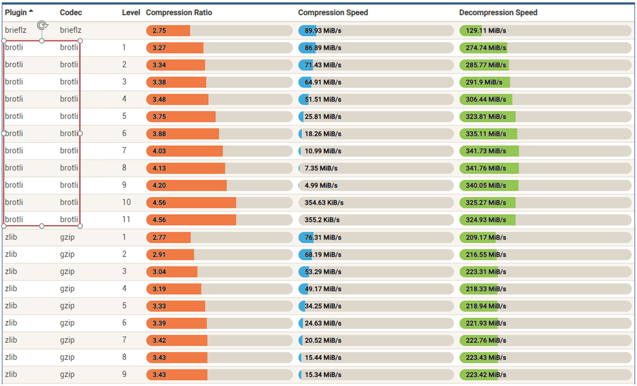Click the 341.76 MiB/s decompression speed bar

[x=545, y=168]
